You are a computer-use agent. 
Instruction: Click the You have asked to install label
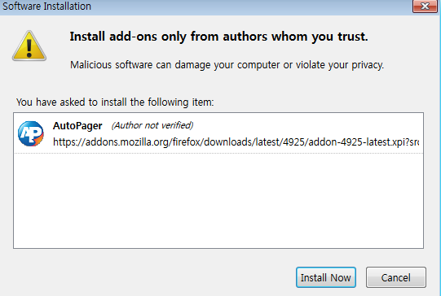click(x=115, y=102)
